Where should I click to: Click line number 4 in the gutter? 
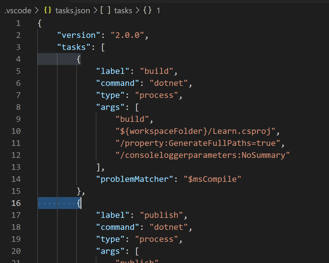click(18, 59)
